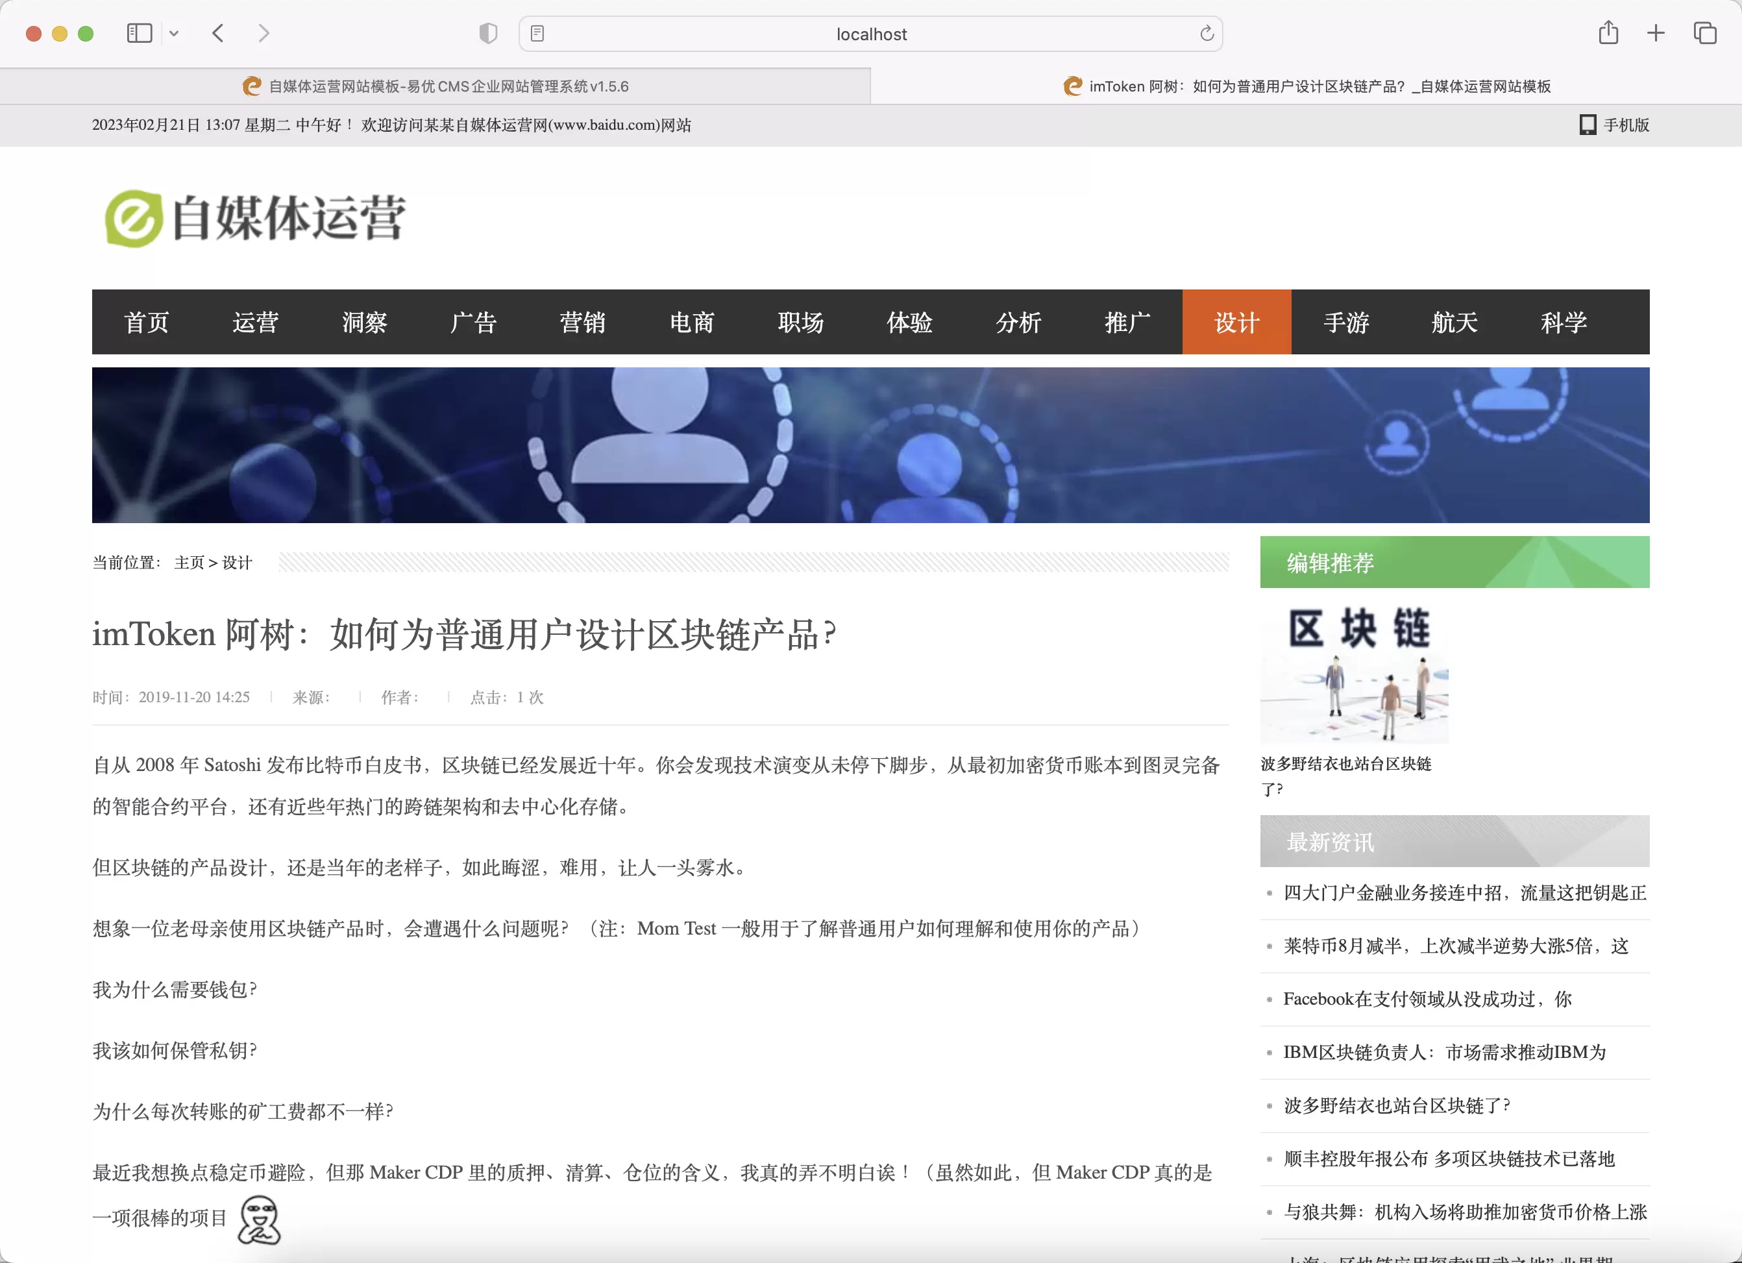Go to the 分析 category
This screenshot has width=1742, height=1263.
point(1019,322)
